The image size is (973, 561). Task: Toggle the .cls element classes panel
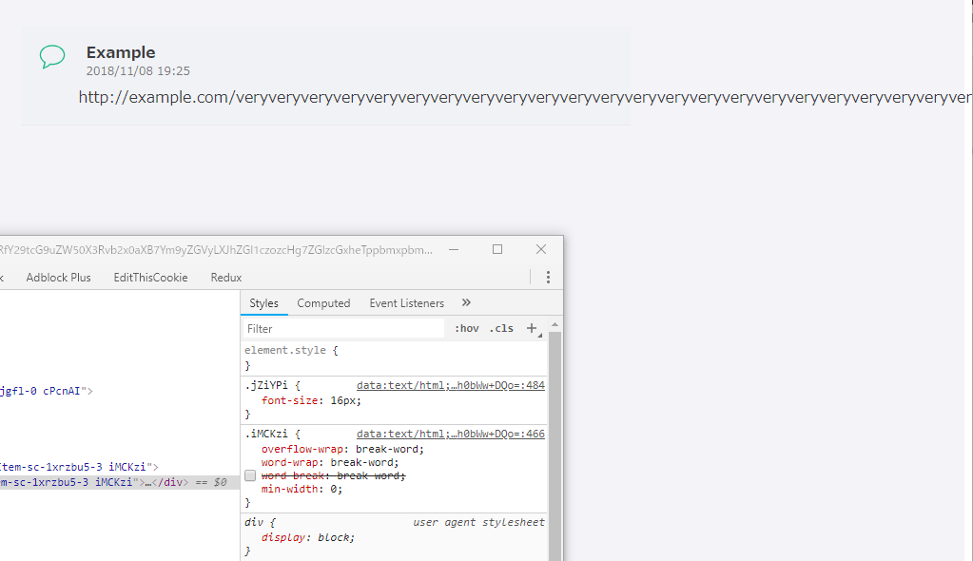(x=501, y=328)
